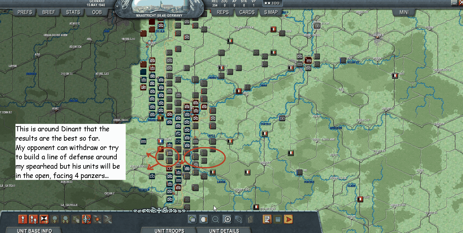Open the PREFS menu
Image resolution: width=463 pixels, height=233 pixels.
click(25, 12)
